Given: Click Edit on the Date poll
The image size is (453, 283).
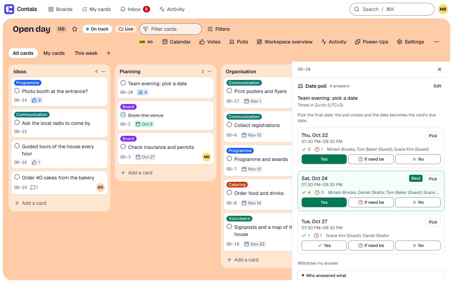Looking at the screenshot, I should [437, 86].
